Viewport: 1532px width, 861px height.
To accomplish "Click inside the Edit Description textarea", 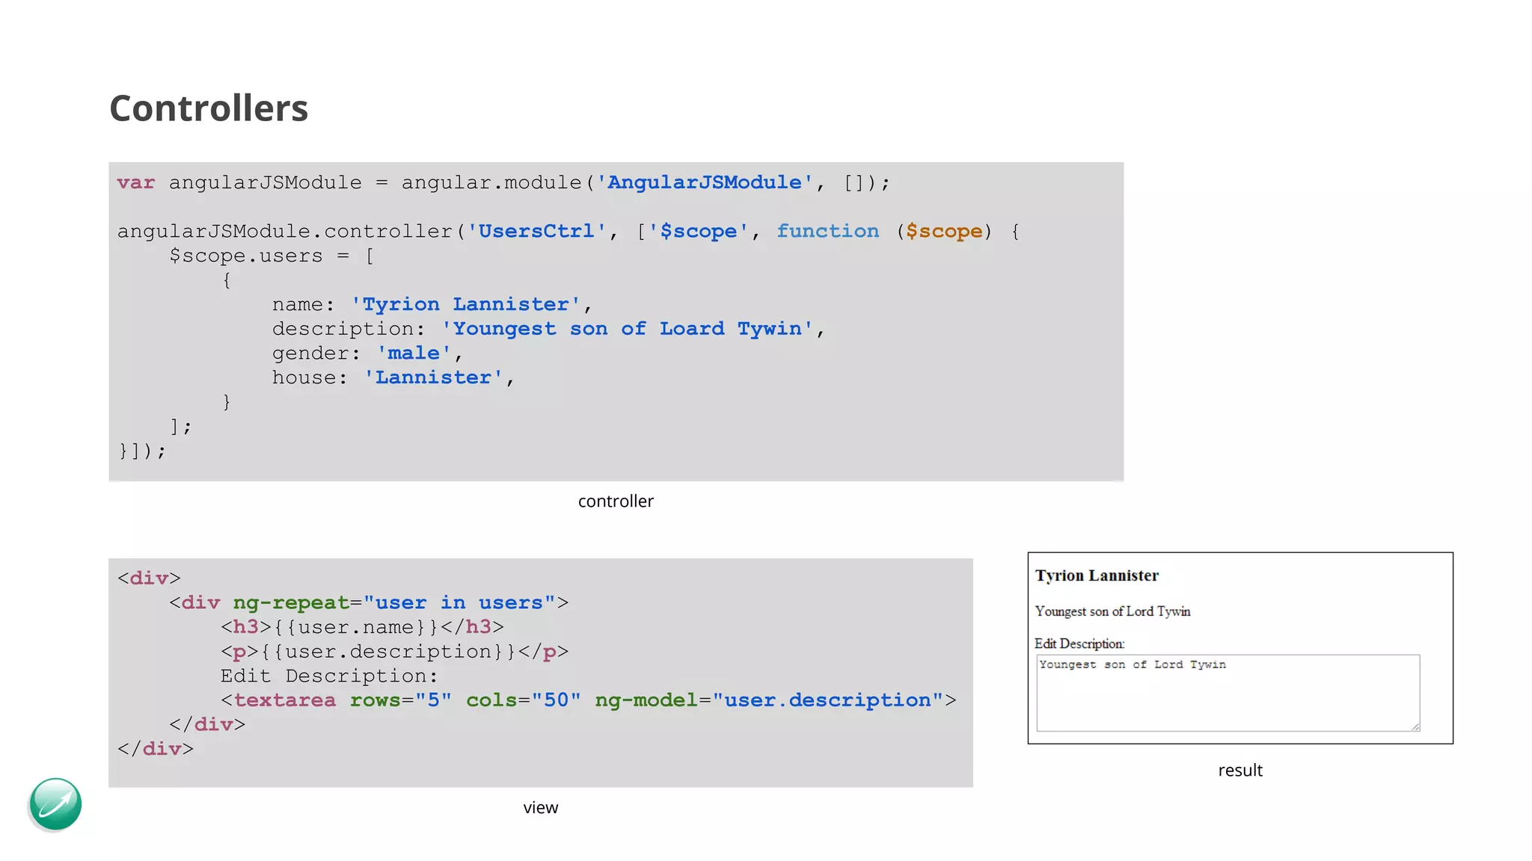I will point(1228,693).
